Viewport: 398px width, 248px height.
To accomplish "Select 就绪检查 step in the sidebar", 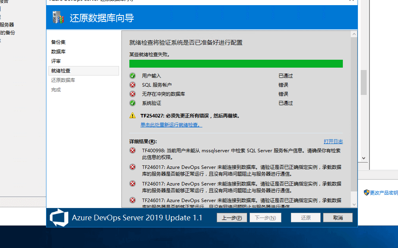I will coord(61,71).
